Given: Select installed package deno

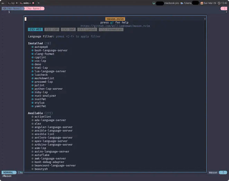Looking at the screenshot, I should 38,64.
